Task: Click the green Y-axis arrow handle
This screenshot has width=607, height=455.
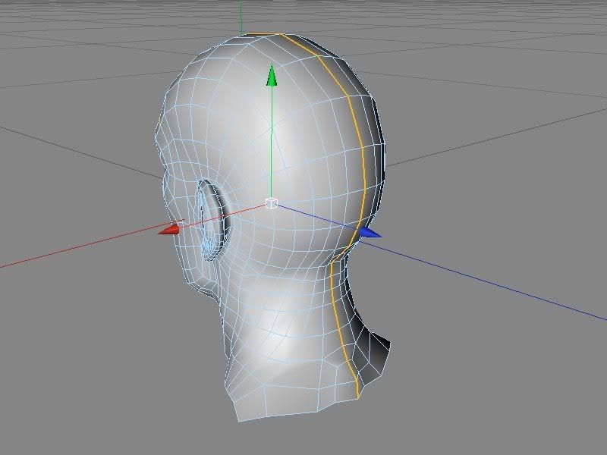Action: pyautogui.click(x=271, y=76)
